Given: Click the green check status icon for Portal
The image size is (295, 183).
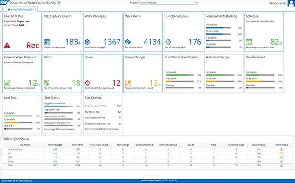Looking at the screenshot, I should point(282,162).
